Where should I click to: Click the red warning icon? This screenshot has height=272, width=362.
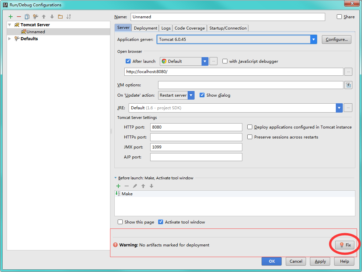coord(115,245)
